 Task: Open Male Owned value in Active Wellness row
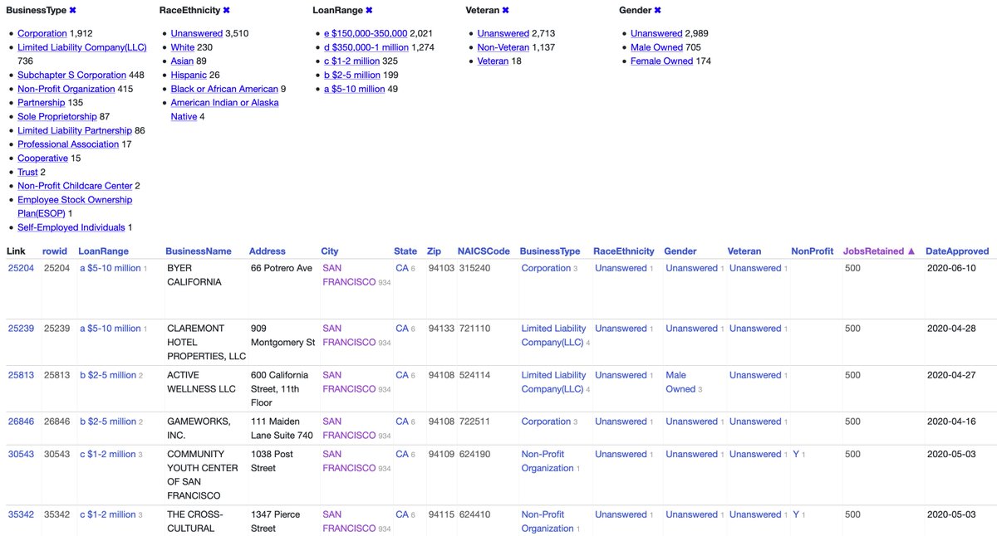point(680,382)
